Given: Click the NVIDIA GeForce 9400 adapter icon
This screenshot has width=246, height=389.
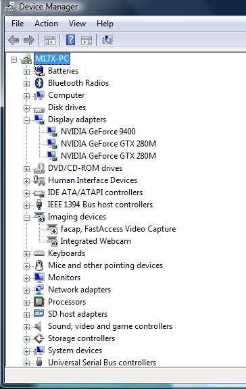Looking at the screenshot, I should (52, 132).
